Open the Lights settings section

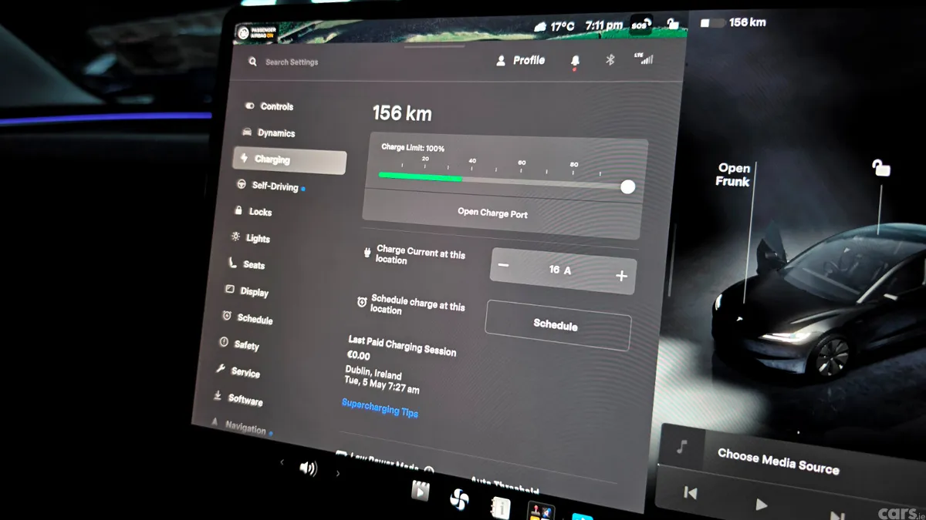(251, 238)
